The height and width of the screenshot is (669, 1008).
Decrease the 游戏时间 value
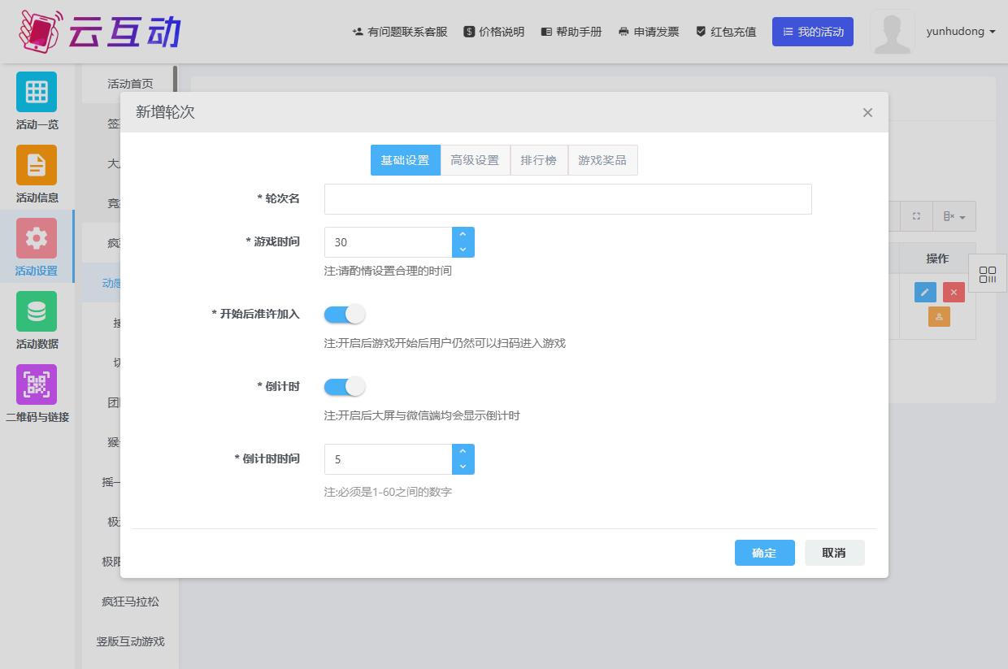point(463,250)
